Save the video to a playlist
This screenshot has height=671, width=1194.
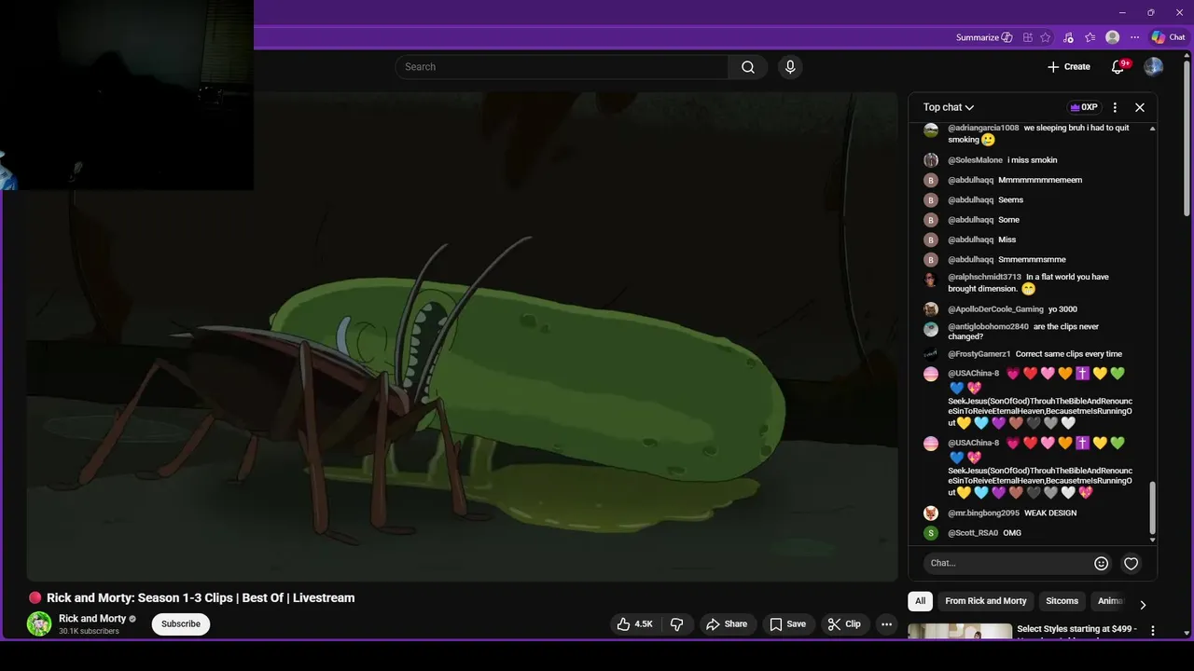coord(787,624)
